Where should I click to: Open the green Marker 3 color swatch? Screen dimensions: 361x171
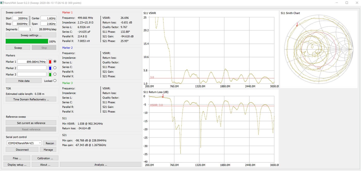50,74
